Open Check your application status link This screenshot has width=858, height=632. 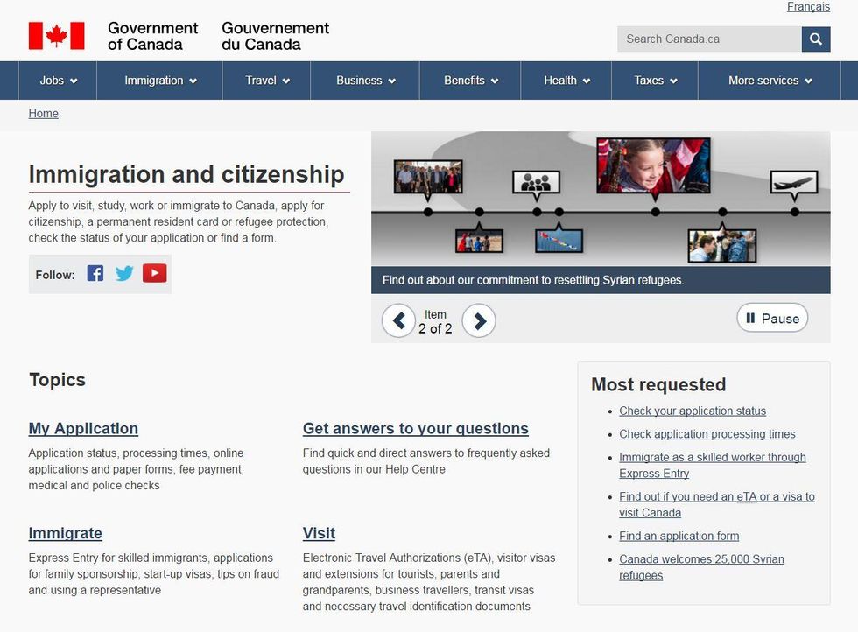[692, 411]
